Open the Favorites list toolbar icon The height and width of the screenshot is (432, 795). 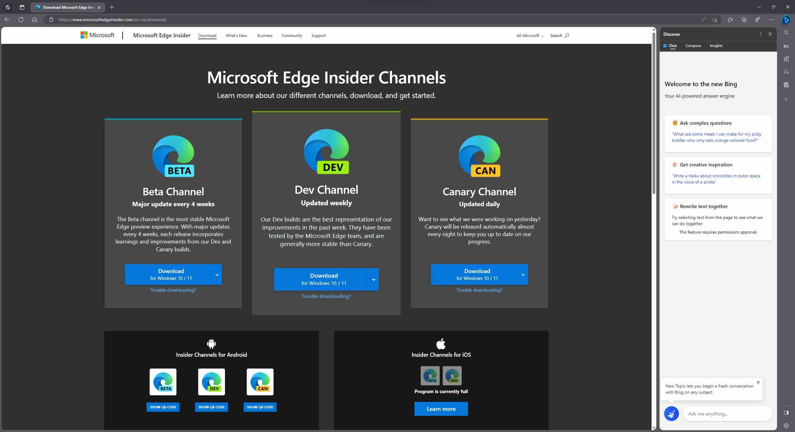pyautogui.click(x=730, y=20)
